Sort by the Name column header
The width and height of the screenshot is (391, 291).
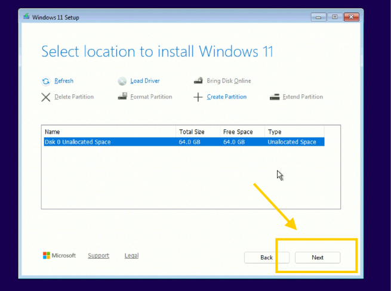(110, 132)
